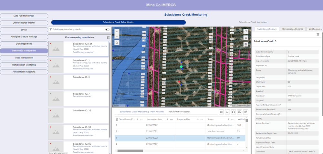Click image placeholder on Subsidence ID: 501 card

pos(56,48)
